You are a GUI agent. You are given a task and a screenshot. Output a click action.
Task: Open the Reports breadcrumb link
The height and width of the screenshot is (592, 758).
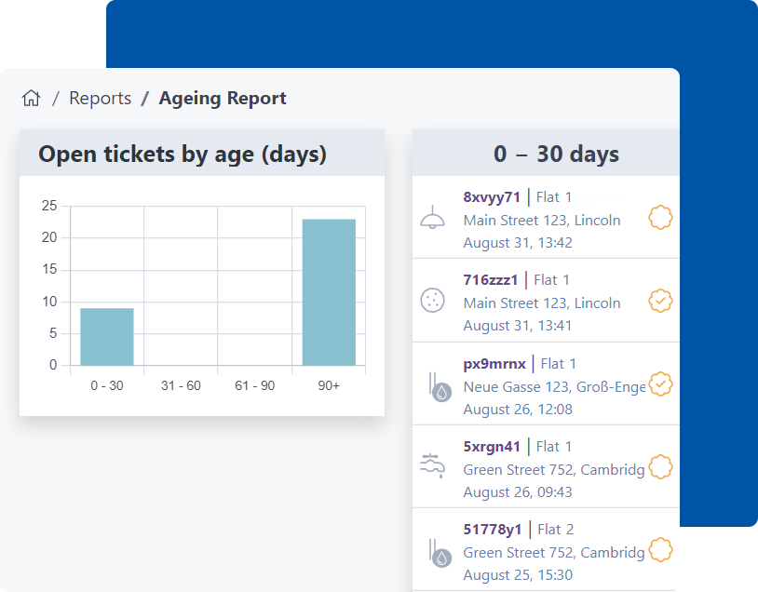tap(100, 99)
